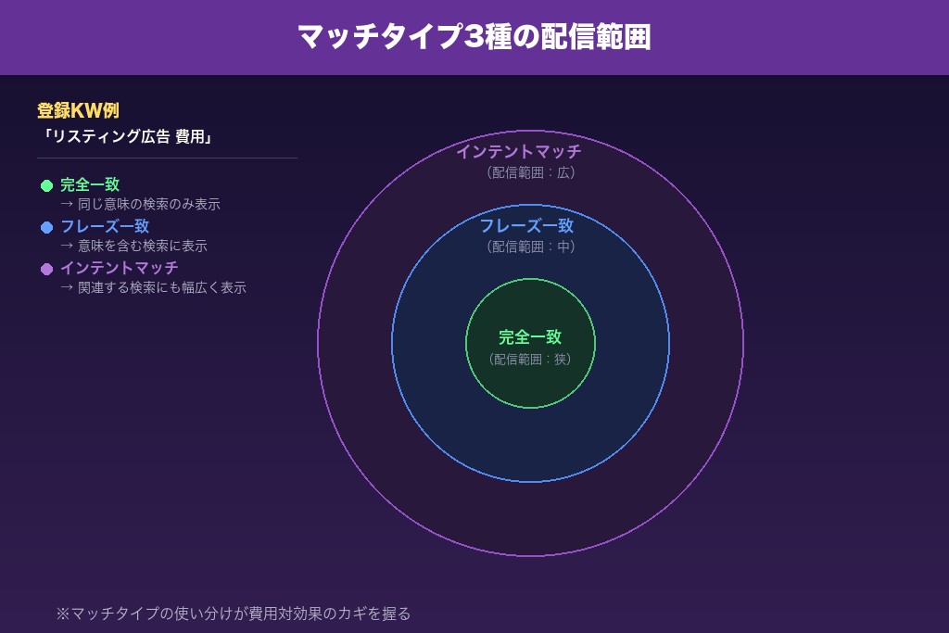Click the purple インテントマッチ legend dot

coord(45,268)
